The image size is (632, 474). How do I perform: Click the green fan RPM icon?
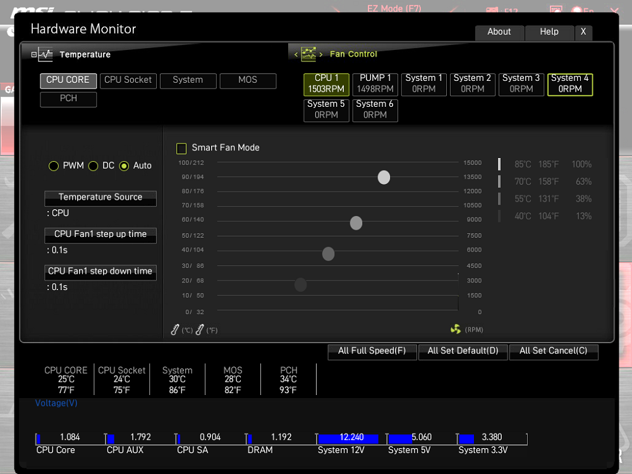pos(456,329)
